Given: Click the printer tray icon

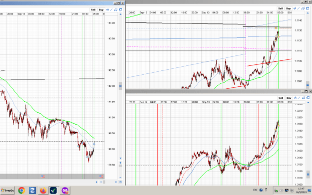Looking at the screenshot, I should point(292,191).
